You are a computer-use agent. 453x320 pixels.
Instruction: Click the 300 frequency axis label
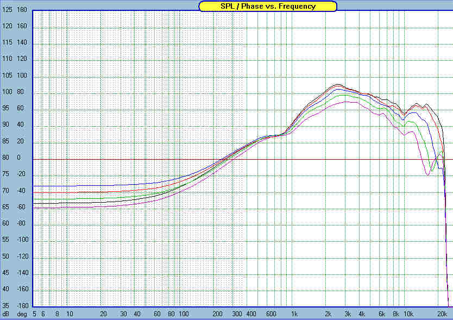coord(237,314)
